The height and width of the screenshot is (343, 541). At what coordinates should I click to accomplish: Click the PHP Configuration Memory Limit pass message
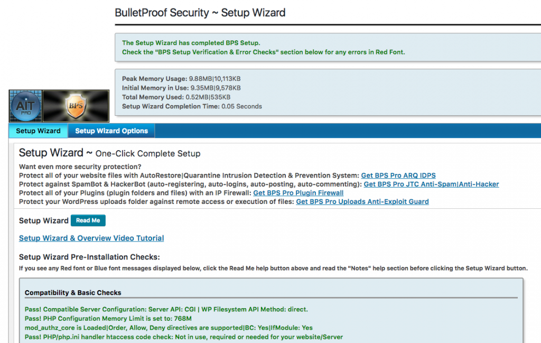click(108, 319)
